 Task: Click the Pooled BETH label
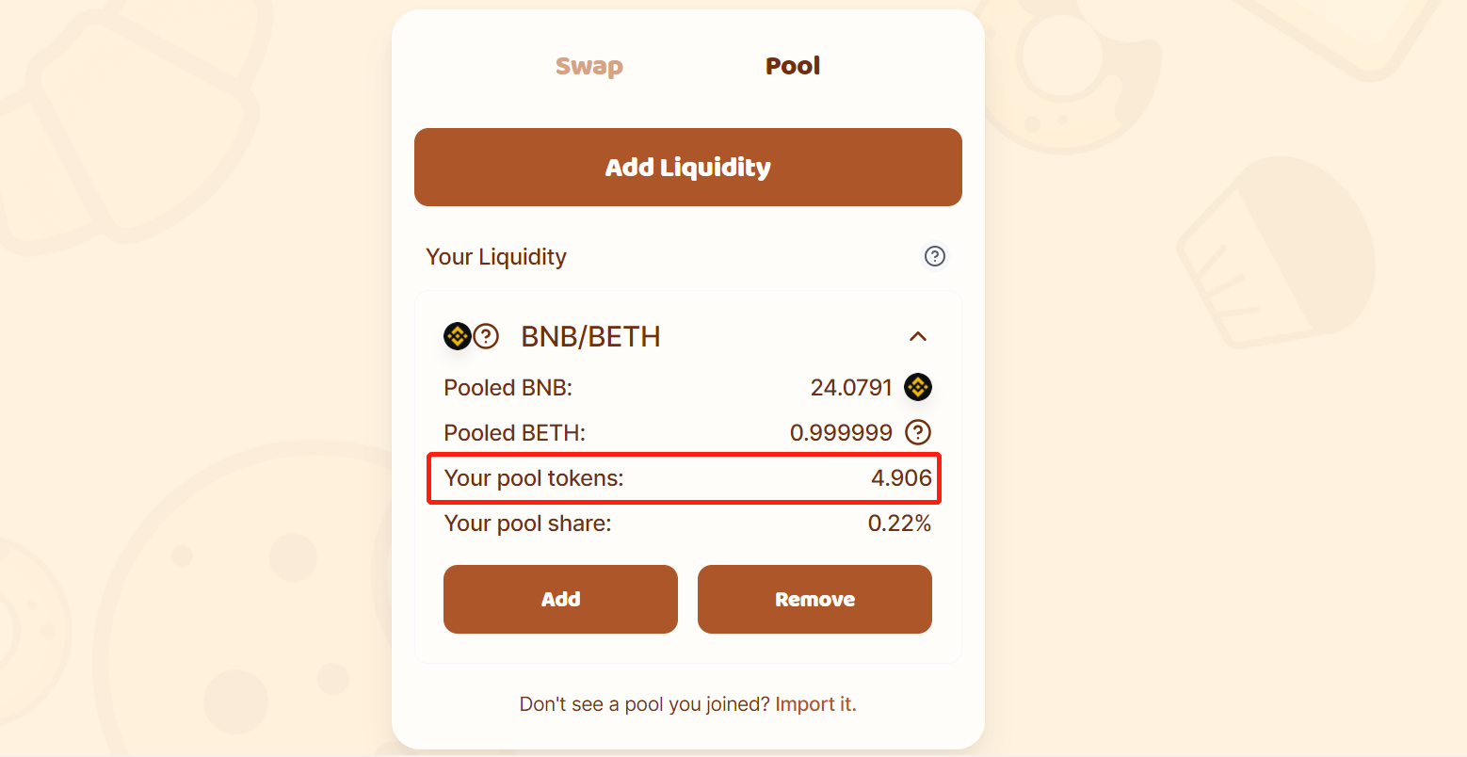[x=514, y=433]
